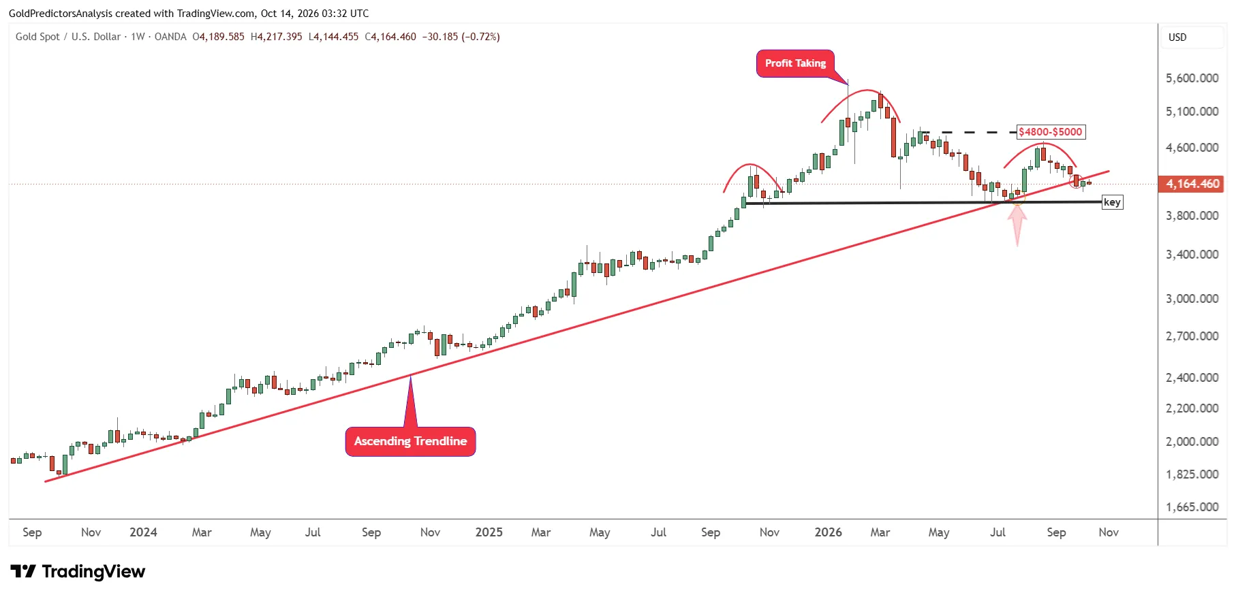Click the black horizontal key support line

click(923, 203)
